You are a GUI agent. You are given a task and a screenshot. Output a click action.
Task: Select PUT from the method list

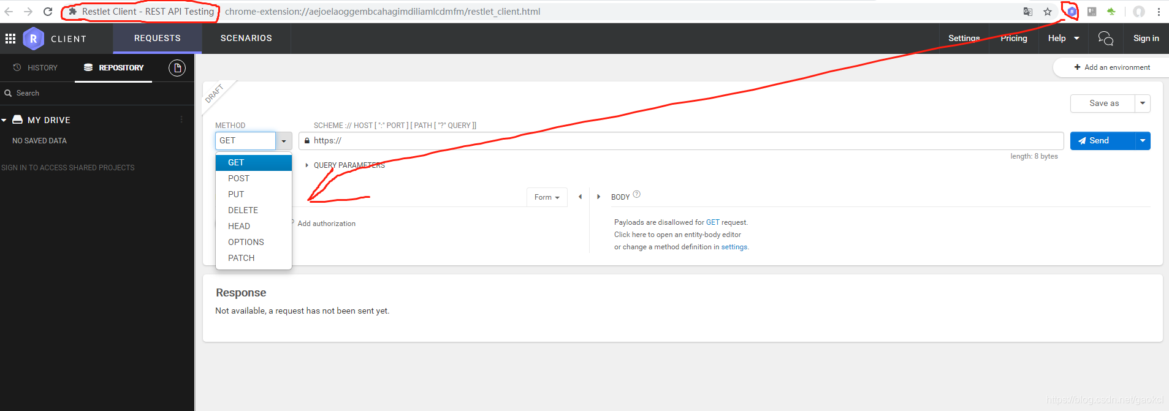(254, 194)
